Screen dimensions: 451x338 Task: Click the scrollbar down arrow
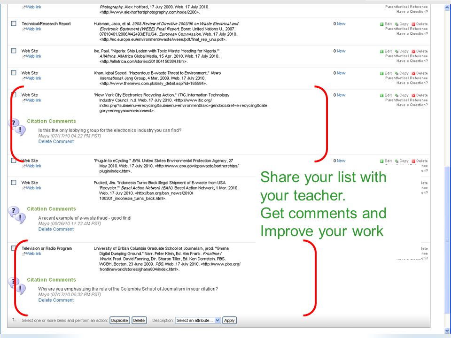pos(447,330)
